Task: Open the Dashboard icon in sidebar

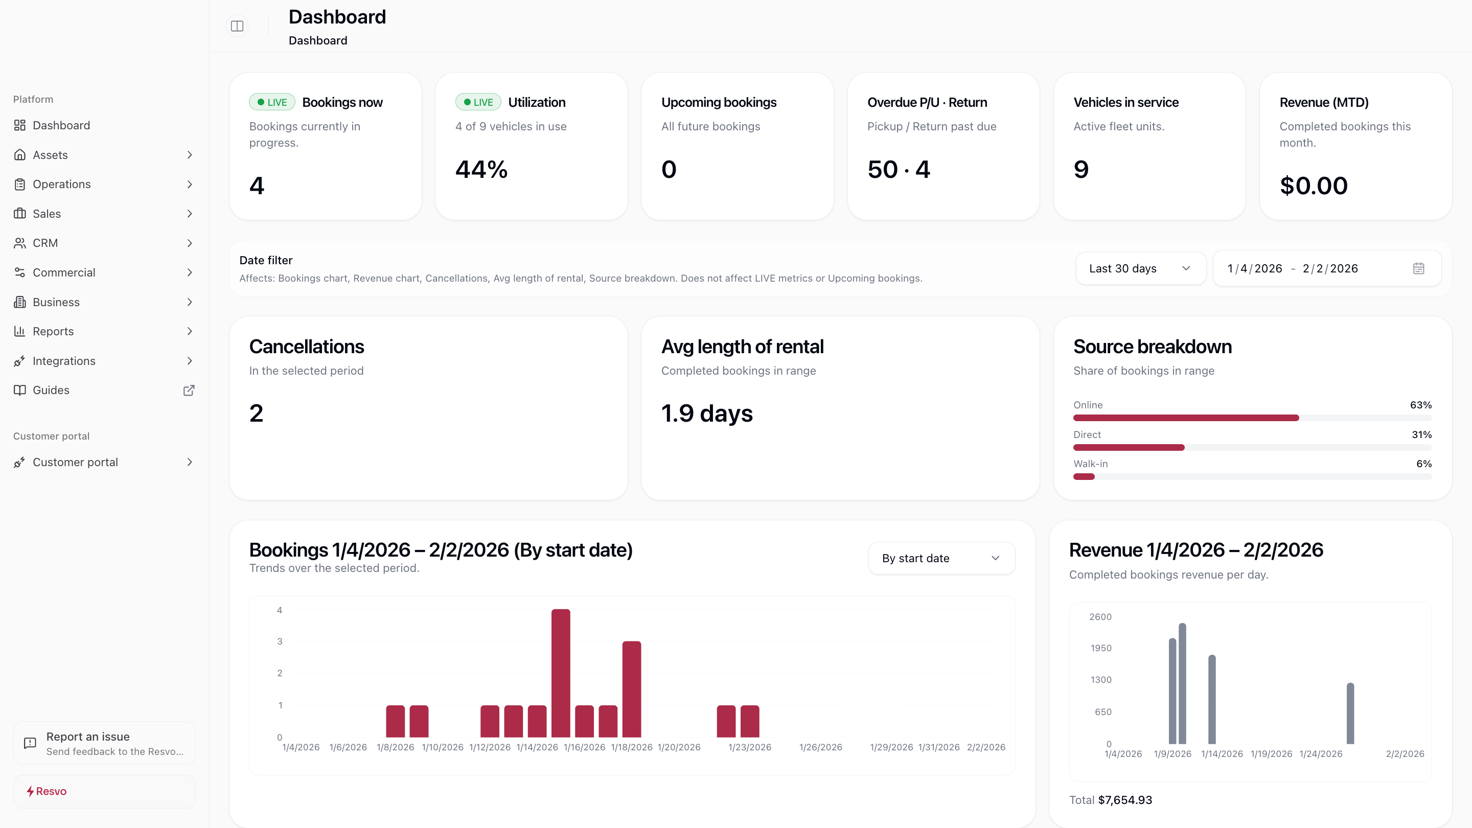Action: pyautogui.click(x=20, y=125)
